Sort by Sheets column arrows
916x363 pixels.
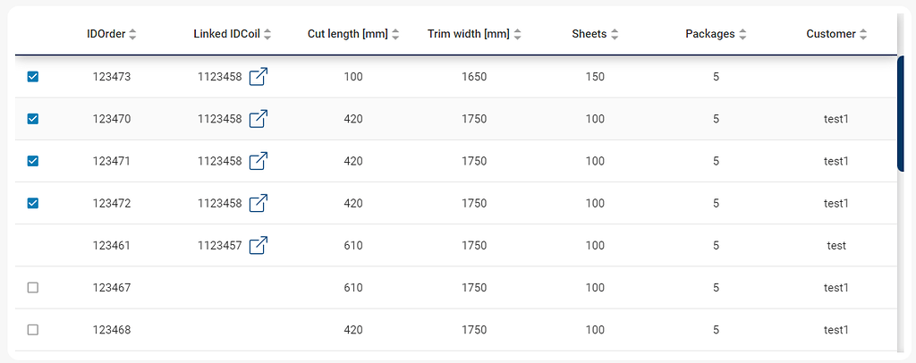[615, 34]
